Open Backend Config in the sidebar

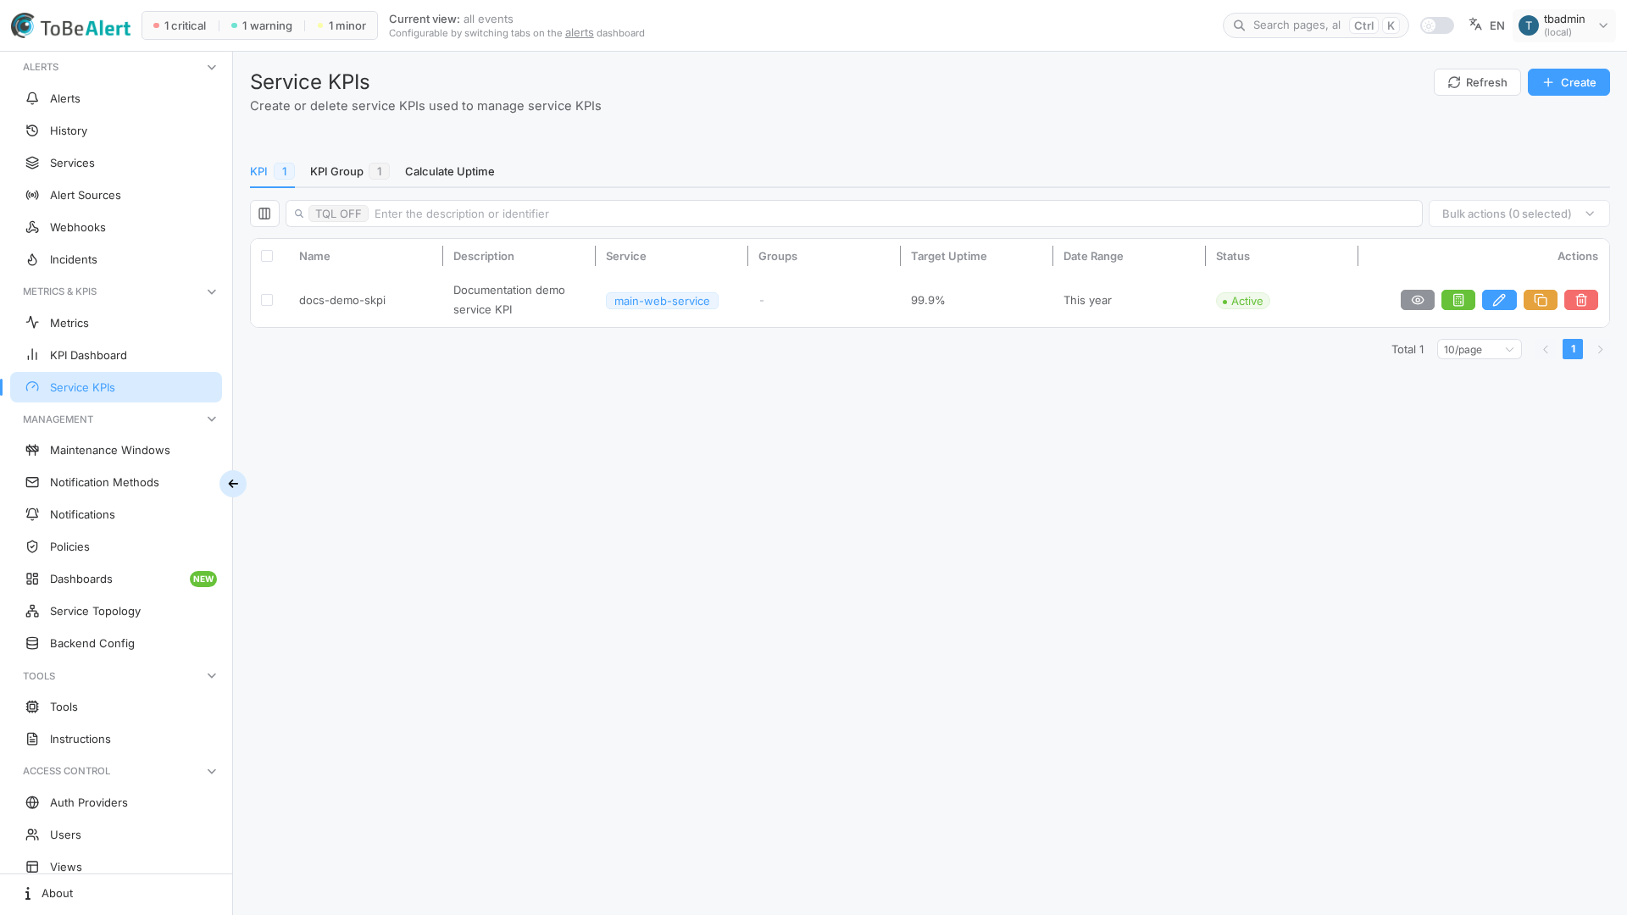click(116, 643)
